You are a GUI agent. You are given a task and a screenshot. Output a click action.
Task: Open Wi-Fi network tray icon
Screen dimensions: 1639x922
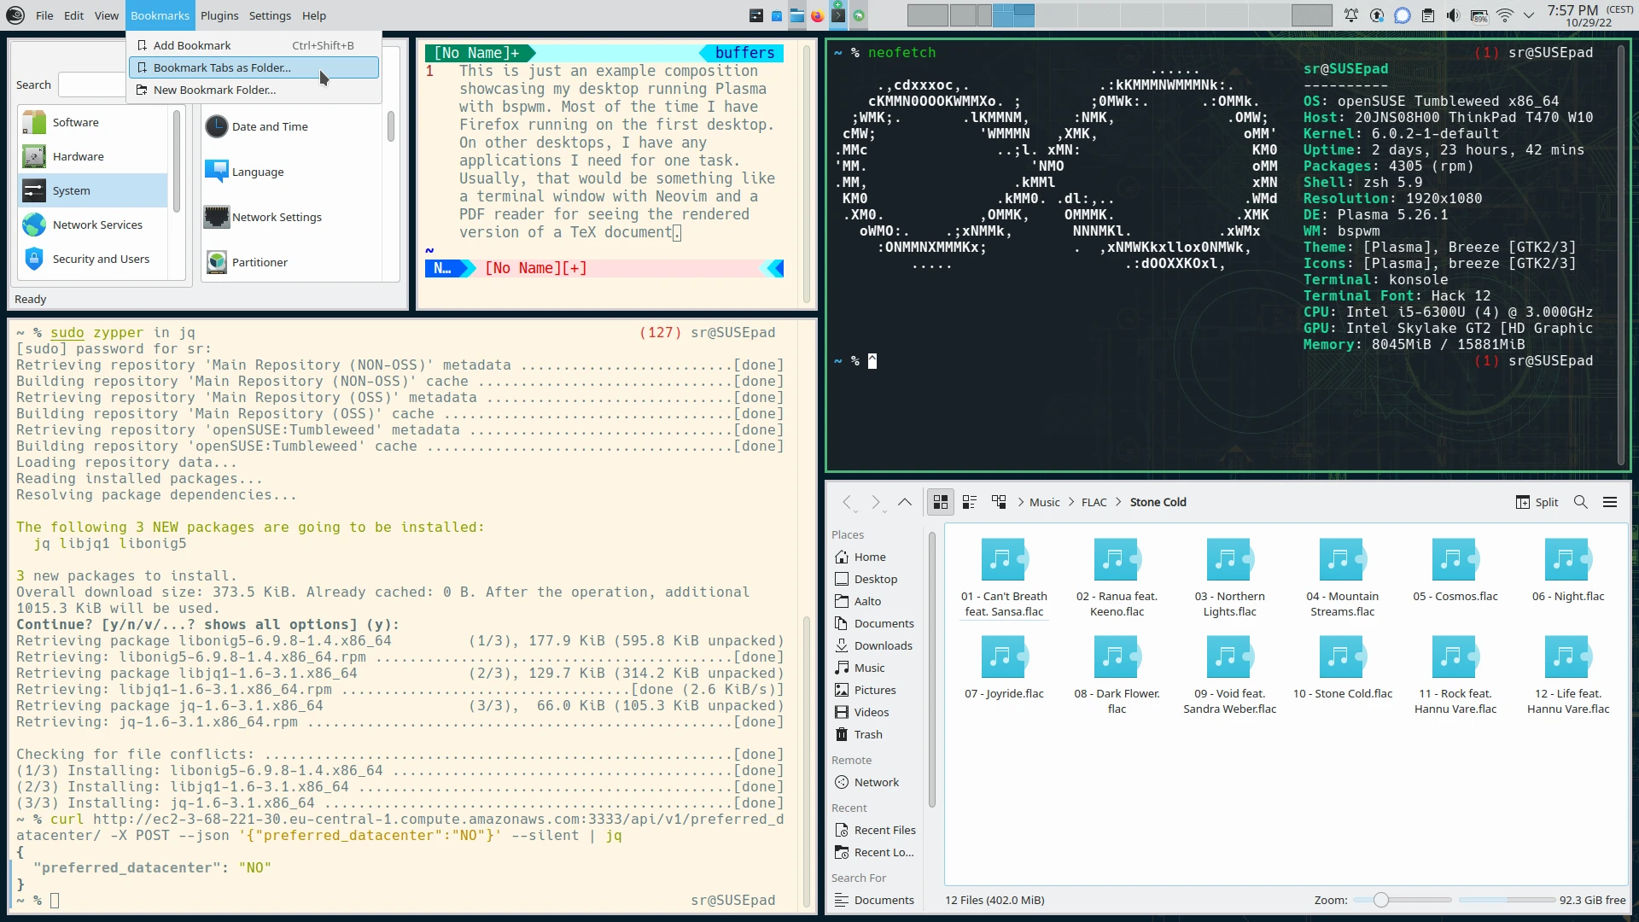coord(1504,15)
